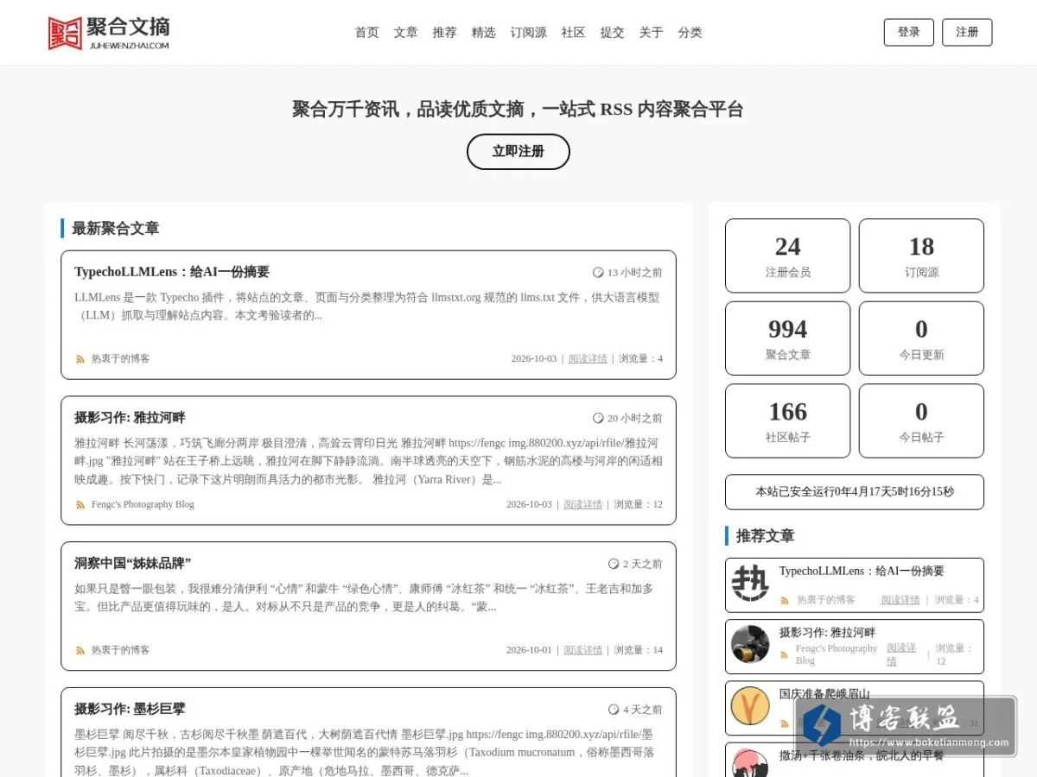
Task: Select the 精选 nav item
Action: (484, 33)
